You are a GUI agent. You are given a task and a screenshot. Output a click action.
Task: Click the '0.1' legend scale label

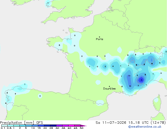pyautogui.click(x=3, y=128)
